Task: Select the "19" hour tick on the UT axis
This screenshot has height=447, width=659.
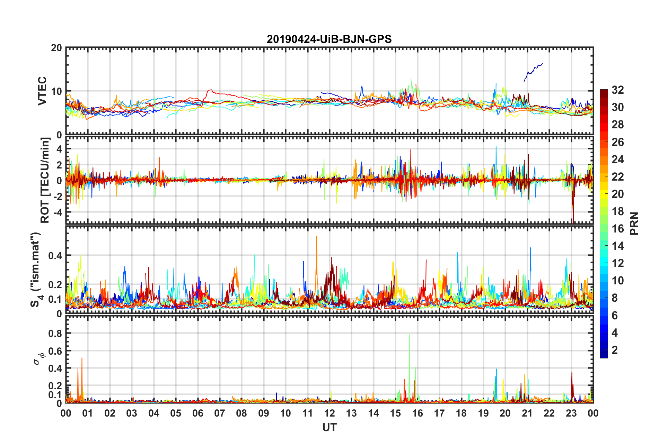Action: (x=483, y=413)
